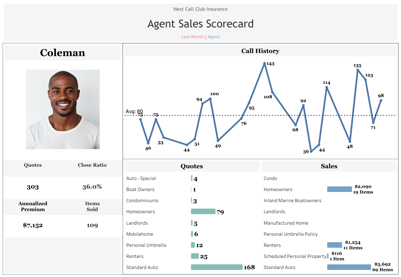Click the Homeowners sales bar showing $2,090
This screenshot has height=277, width=401.
tap(339, 189)
